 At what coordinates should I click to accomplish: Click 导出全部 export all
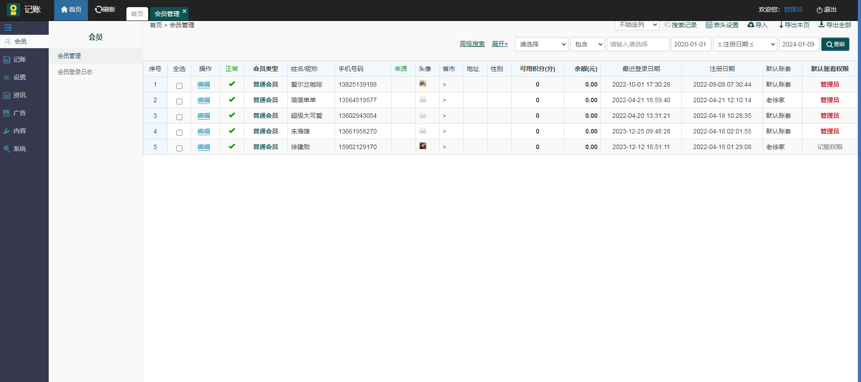tap(835, 25)
